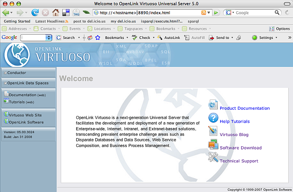293x192 pixels.
Task: Open the search engine selector dropdown
Action: 233,13
